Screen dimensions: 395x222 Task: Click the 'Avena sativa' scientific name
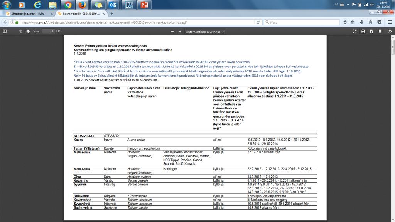(x=136, y=140)
